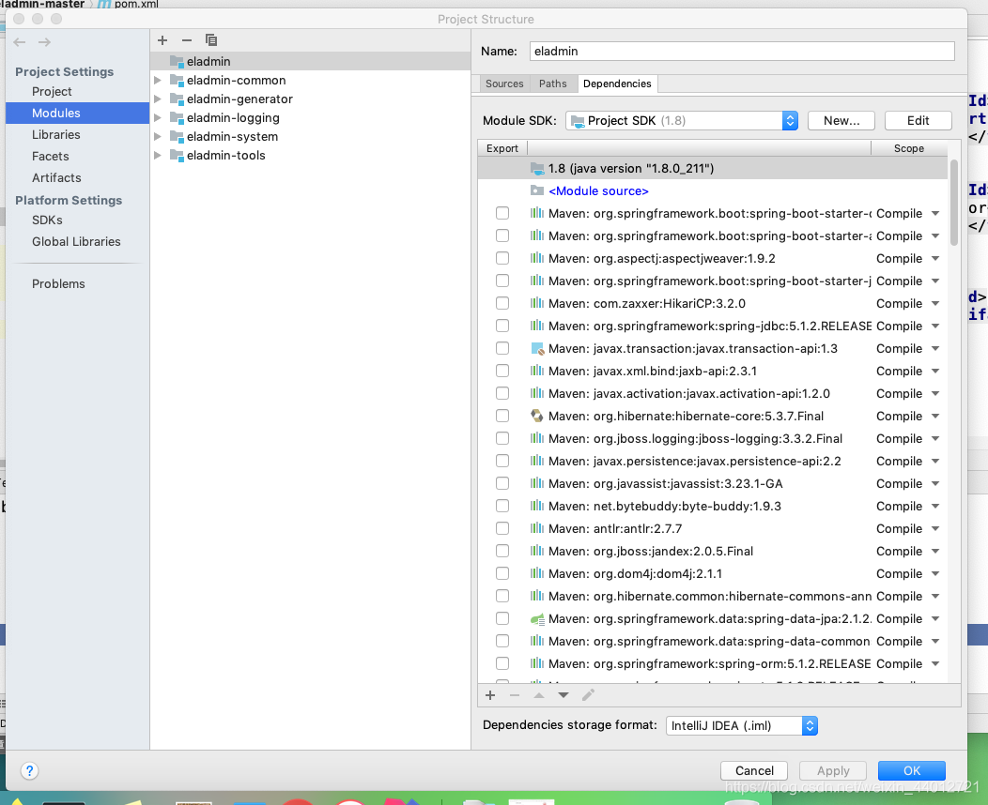Go forward with the right arrow
Viewport: 988px width, 805px height.
pos(44,42)
